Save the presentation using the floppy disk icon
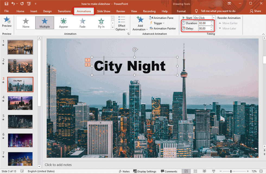Viewport: 266px width, 174px height. click(x=7, y=4)
